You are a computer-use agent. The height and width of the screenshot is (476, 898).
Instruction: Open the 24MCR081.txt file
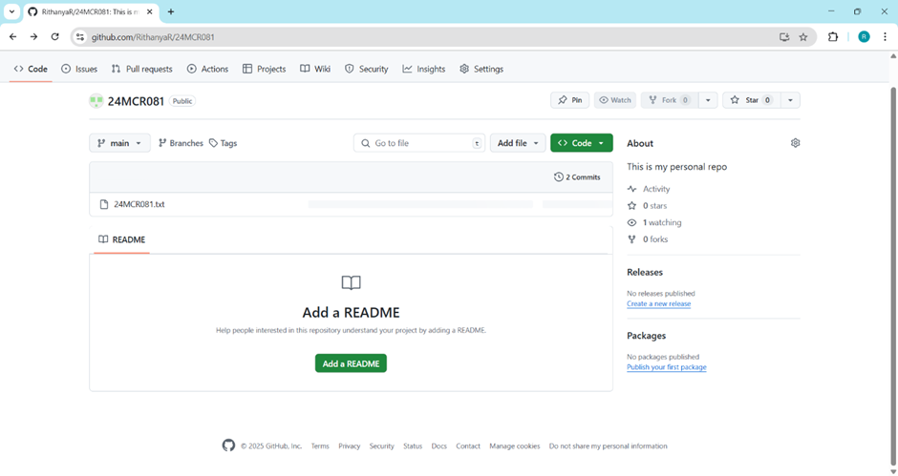[139, 204]
